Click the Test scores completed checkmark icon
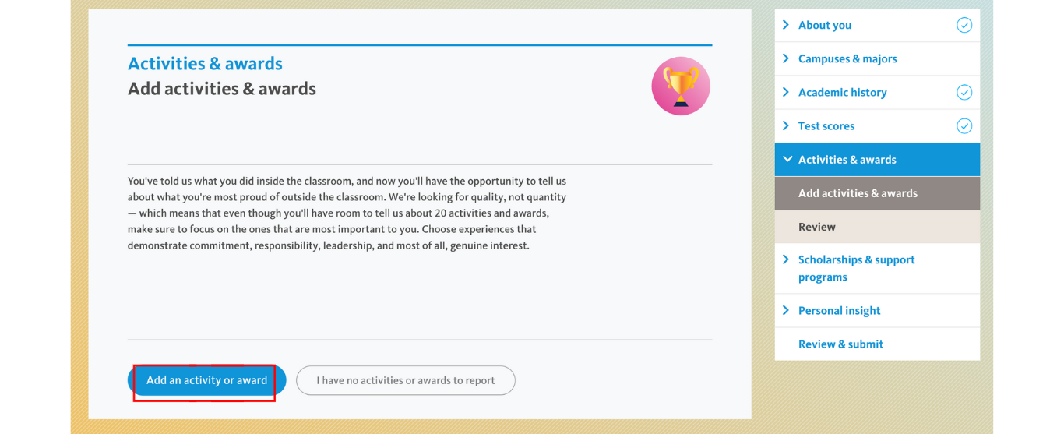The width and height of the screenshot is (1064, 434). 964,125
